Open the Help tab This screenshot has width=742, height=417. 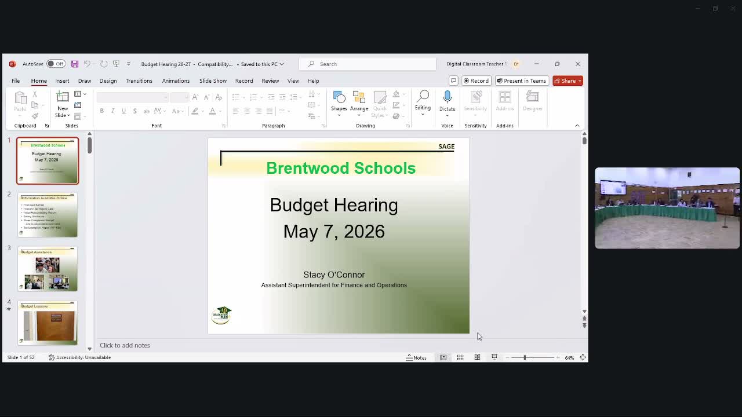pos(313,81)
